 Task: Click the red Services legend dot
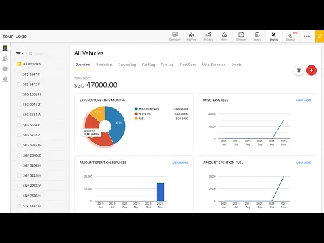pos(136,114)
